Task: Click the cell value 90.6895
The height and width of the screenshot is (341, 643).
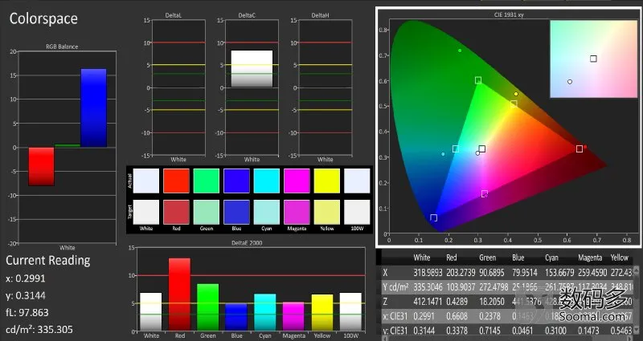Action: [x=492, y=273]
